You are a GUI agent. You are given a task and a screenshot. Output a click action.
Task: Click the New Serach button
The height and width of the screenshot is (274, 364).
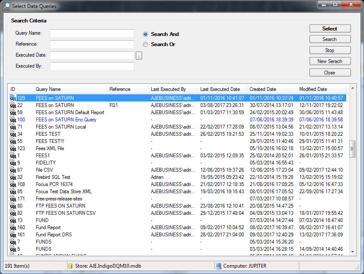330,61
